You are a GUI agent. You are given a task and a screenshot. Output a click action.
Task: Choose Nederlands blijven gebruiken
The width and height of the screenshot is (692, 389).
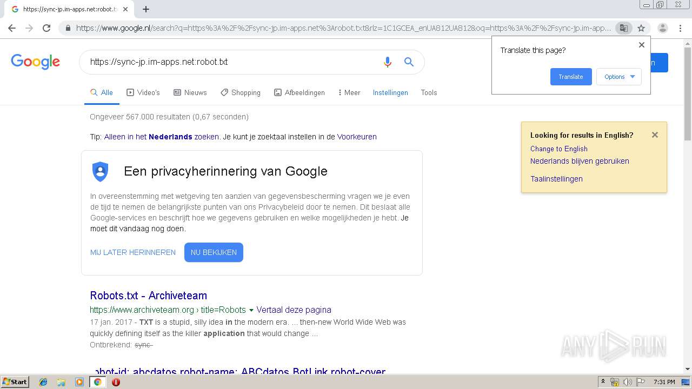point(580,161)
